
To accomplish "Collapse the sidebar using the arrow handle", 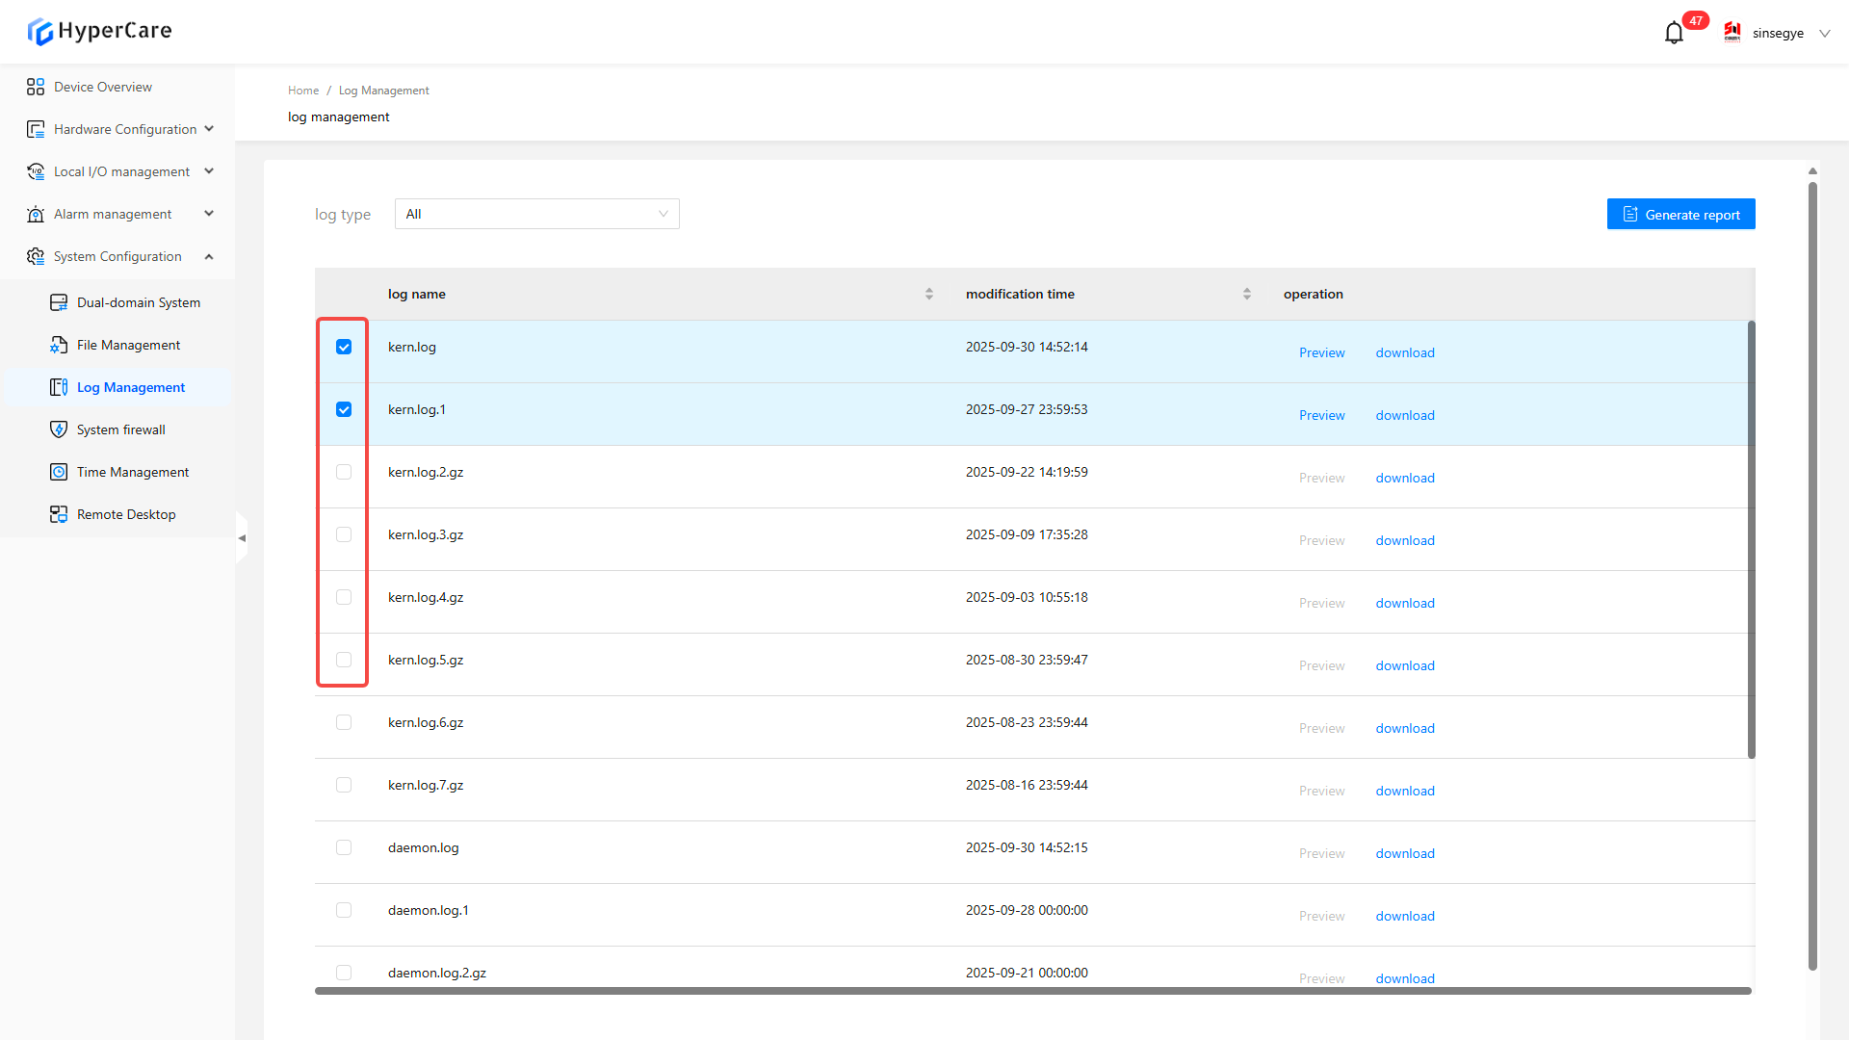I will pyautogui.click(x=242, y=538).
